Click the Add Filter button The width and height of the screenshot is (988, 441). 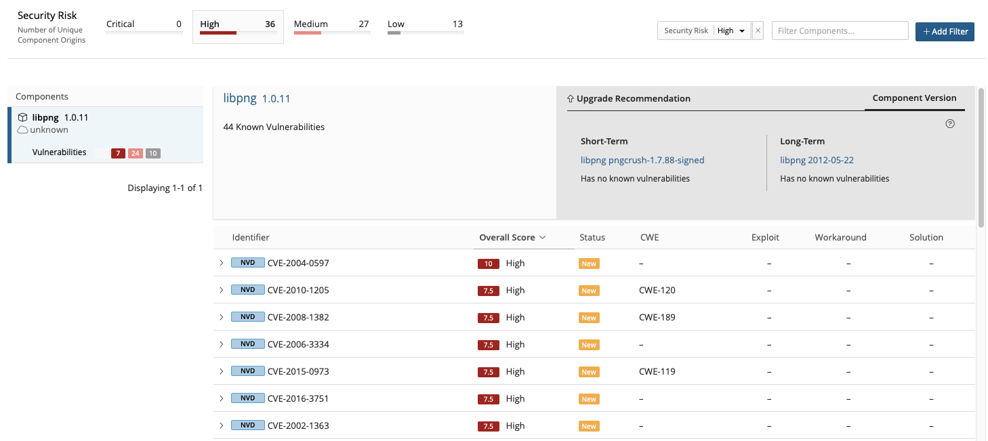coord(945,31)
